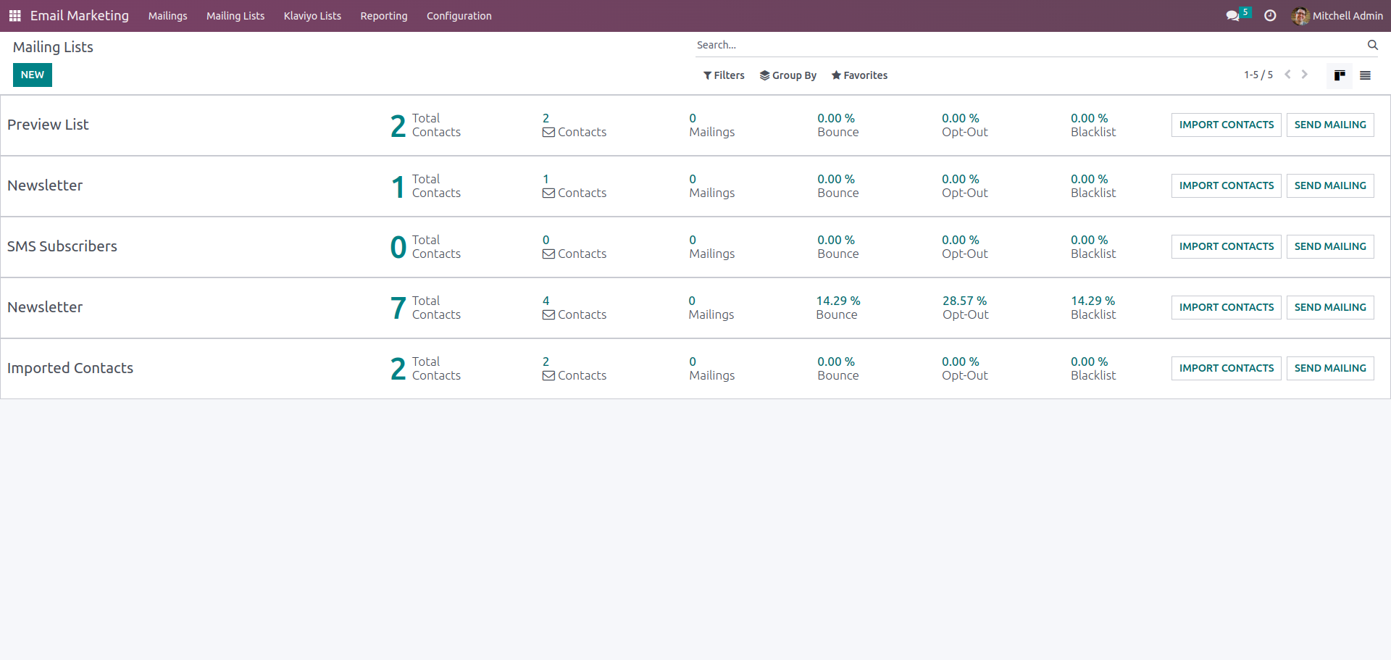Open the conversations chat icon

pos(1232,16)
